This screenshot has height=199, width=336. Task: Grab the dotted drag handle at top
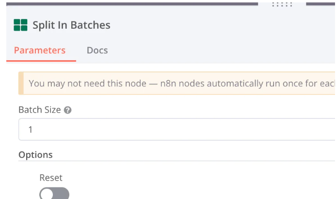[282, 4]
